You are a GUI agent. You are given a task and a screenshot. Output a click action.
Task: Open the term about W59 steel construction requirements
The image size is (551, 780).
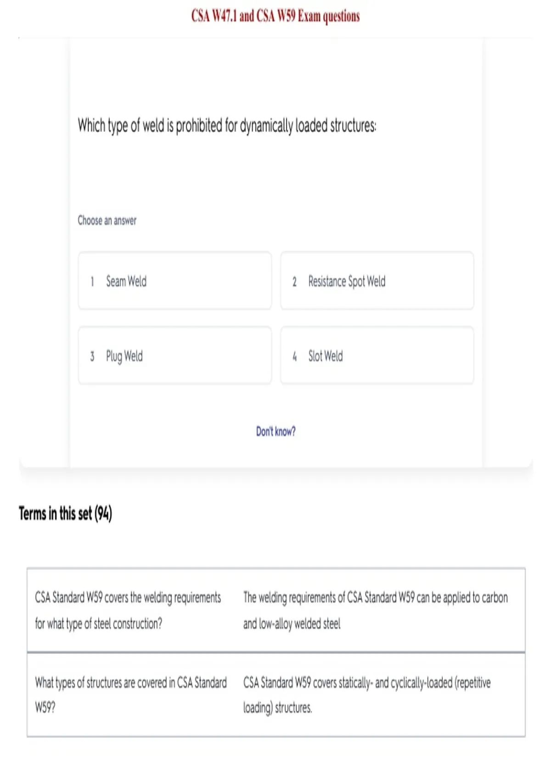coord(128,611)
